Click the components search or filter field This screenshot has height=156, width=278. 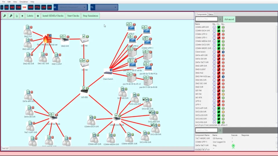pyautogui.click(x=206, y=19)
